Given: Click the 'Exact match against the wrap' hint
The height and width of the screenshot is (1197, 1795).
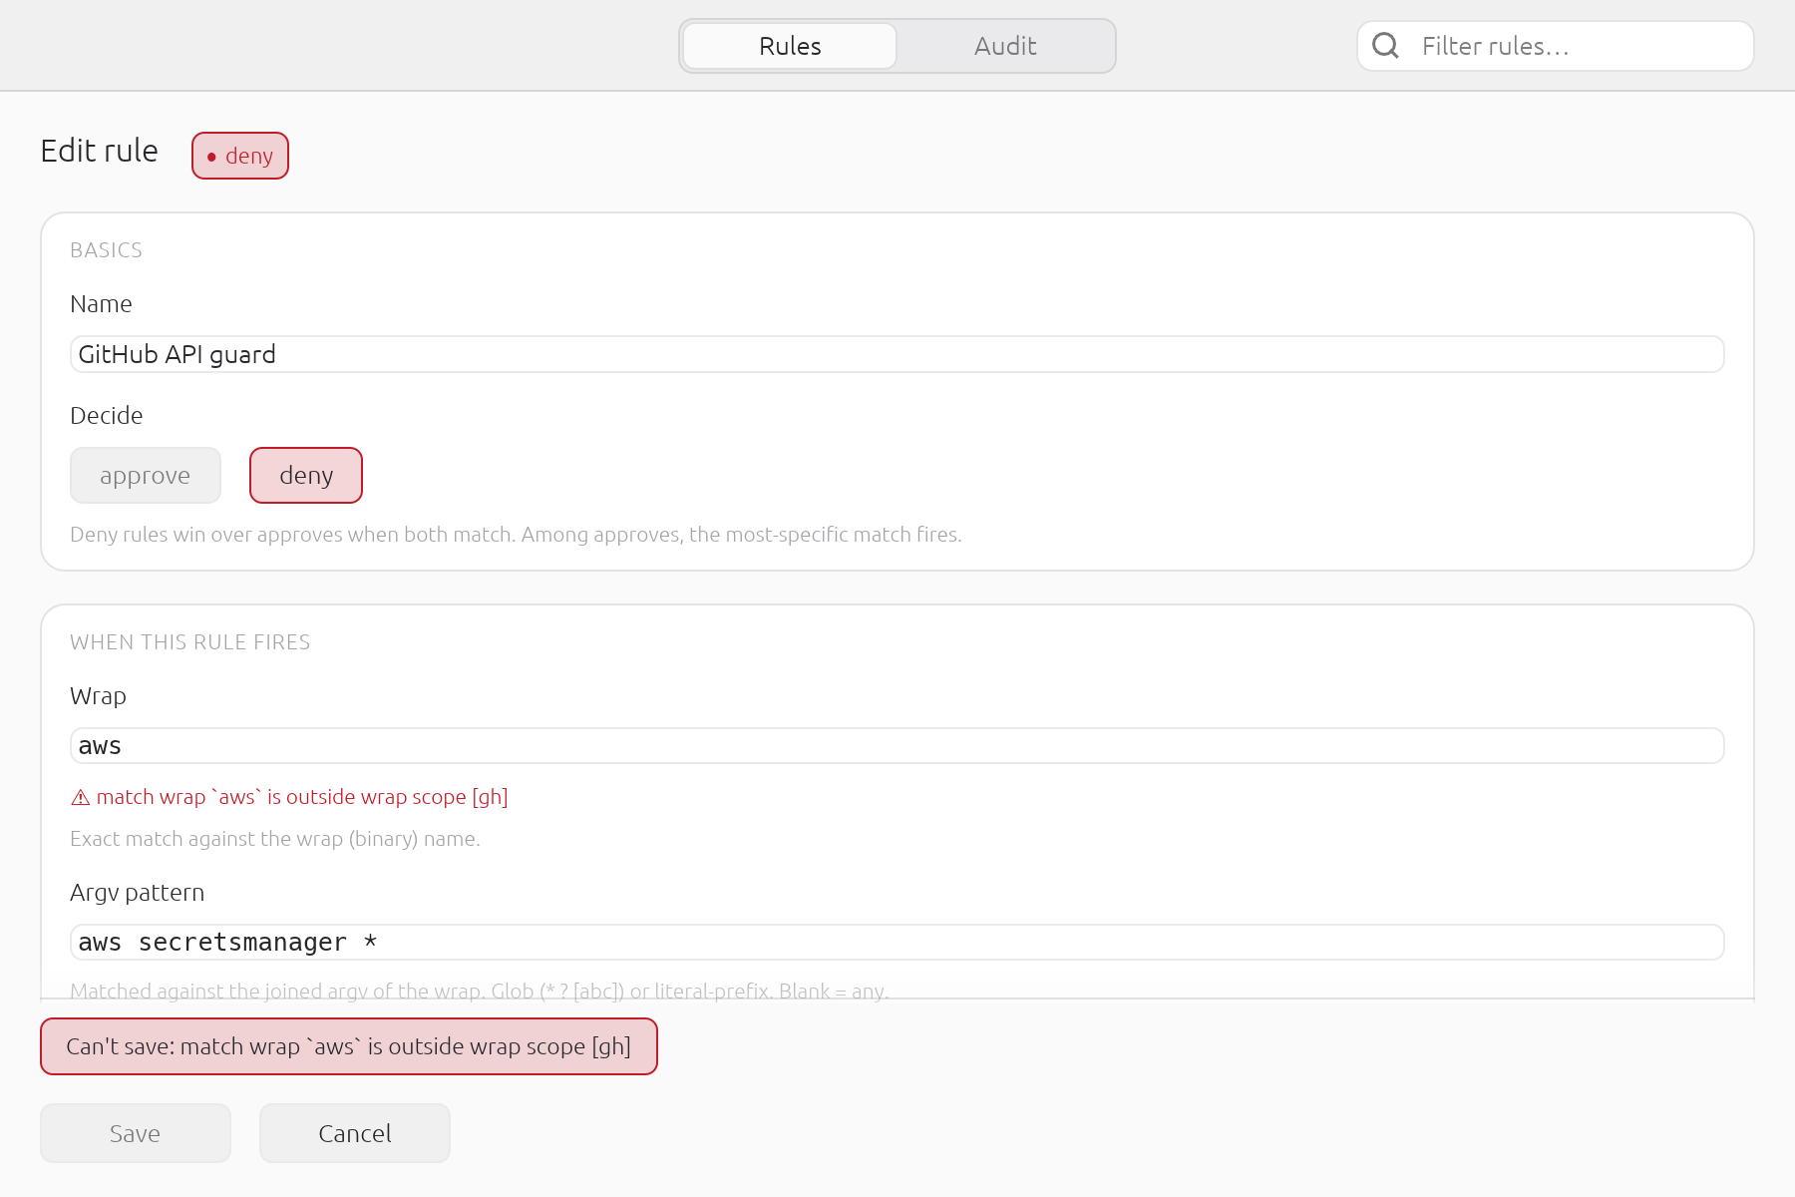Looking at the screenshot, I should (x=275, y=839).
